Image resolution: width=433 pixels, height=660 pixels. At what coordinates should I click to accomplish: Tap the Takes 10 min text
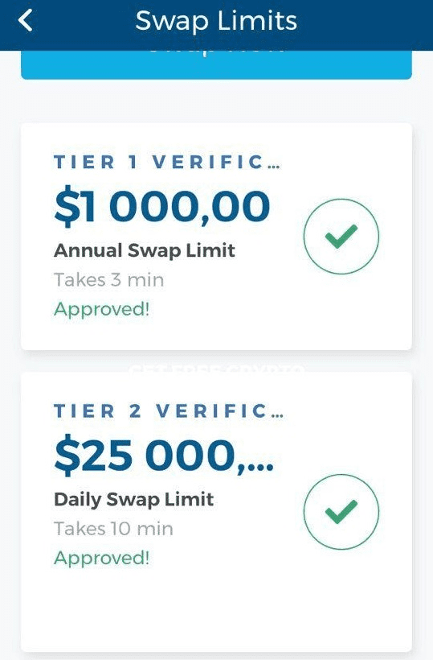[113, 529]
